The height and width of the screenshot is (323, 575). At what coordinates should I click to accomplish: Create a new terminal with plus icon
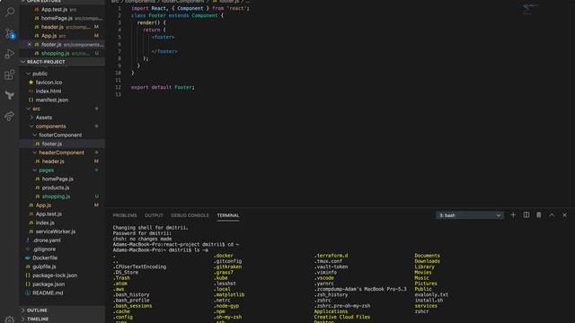(x=513, y=215)
